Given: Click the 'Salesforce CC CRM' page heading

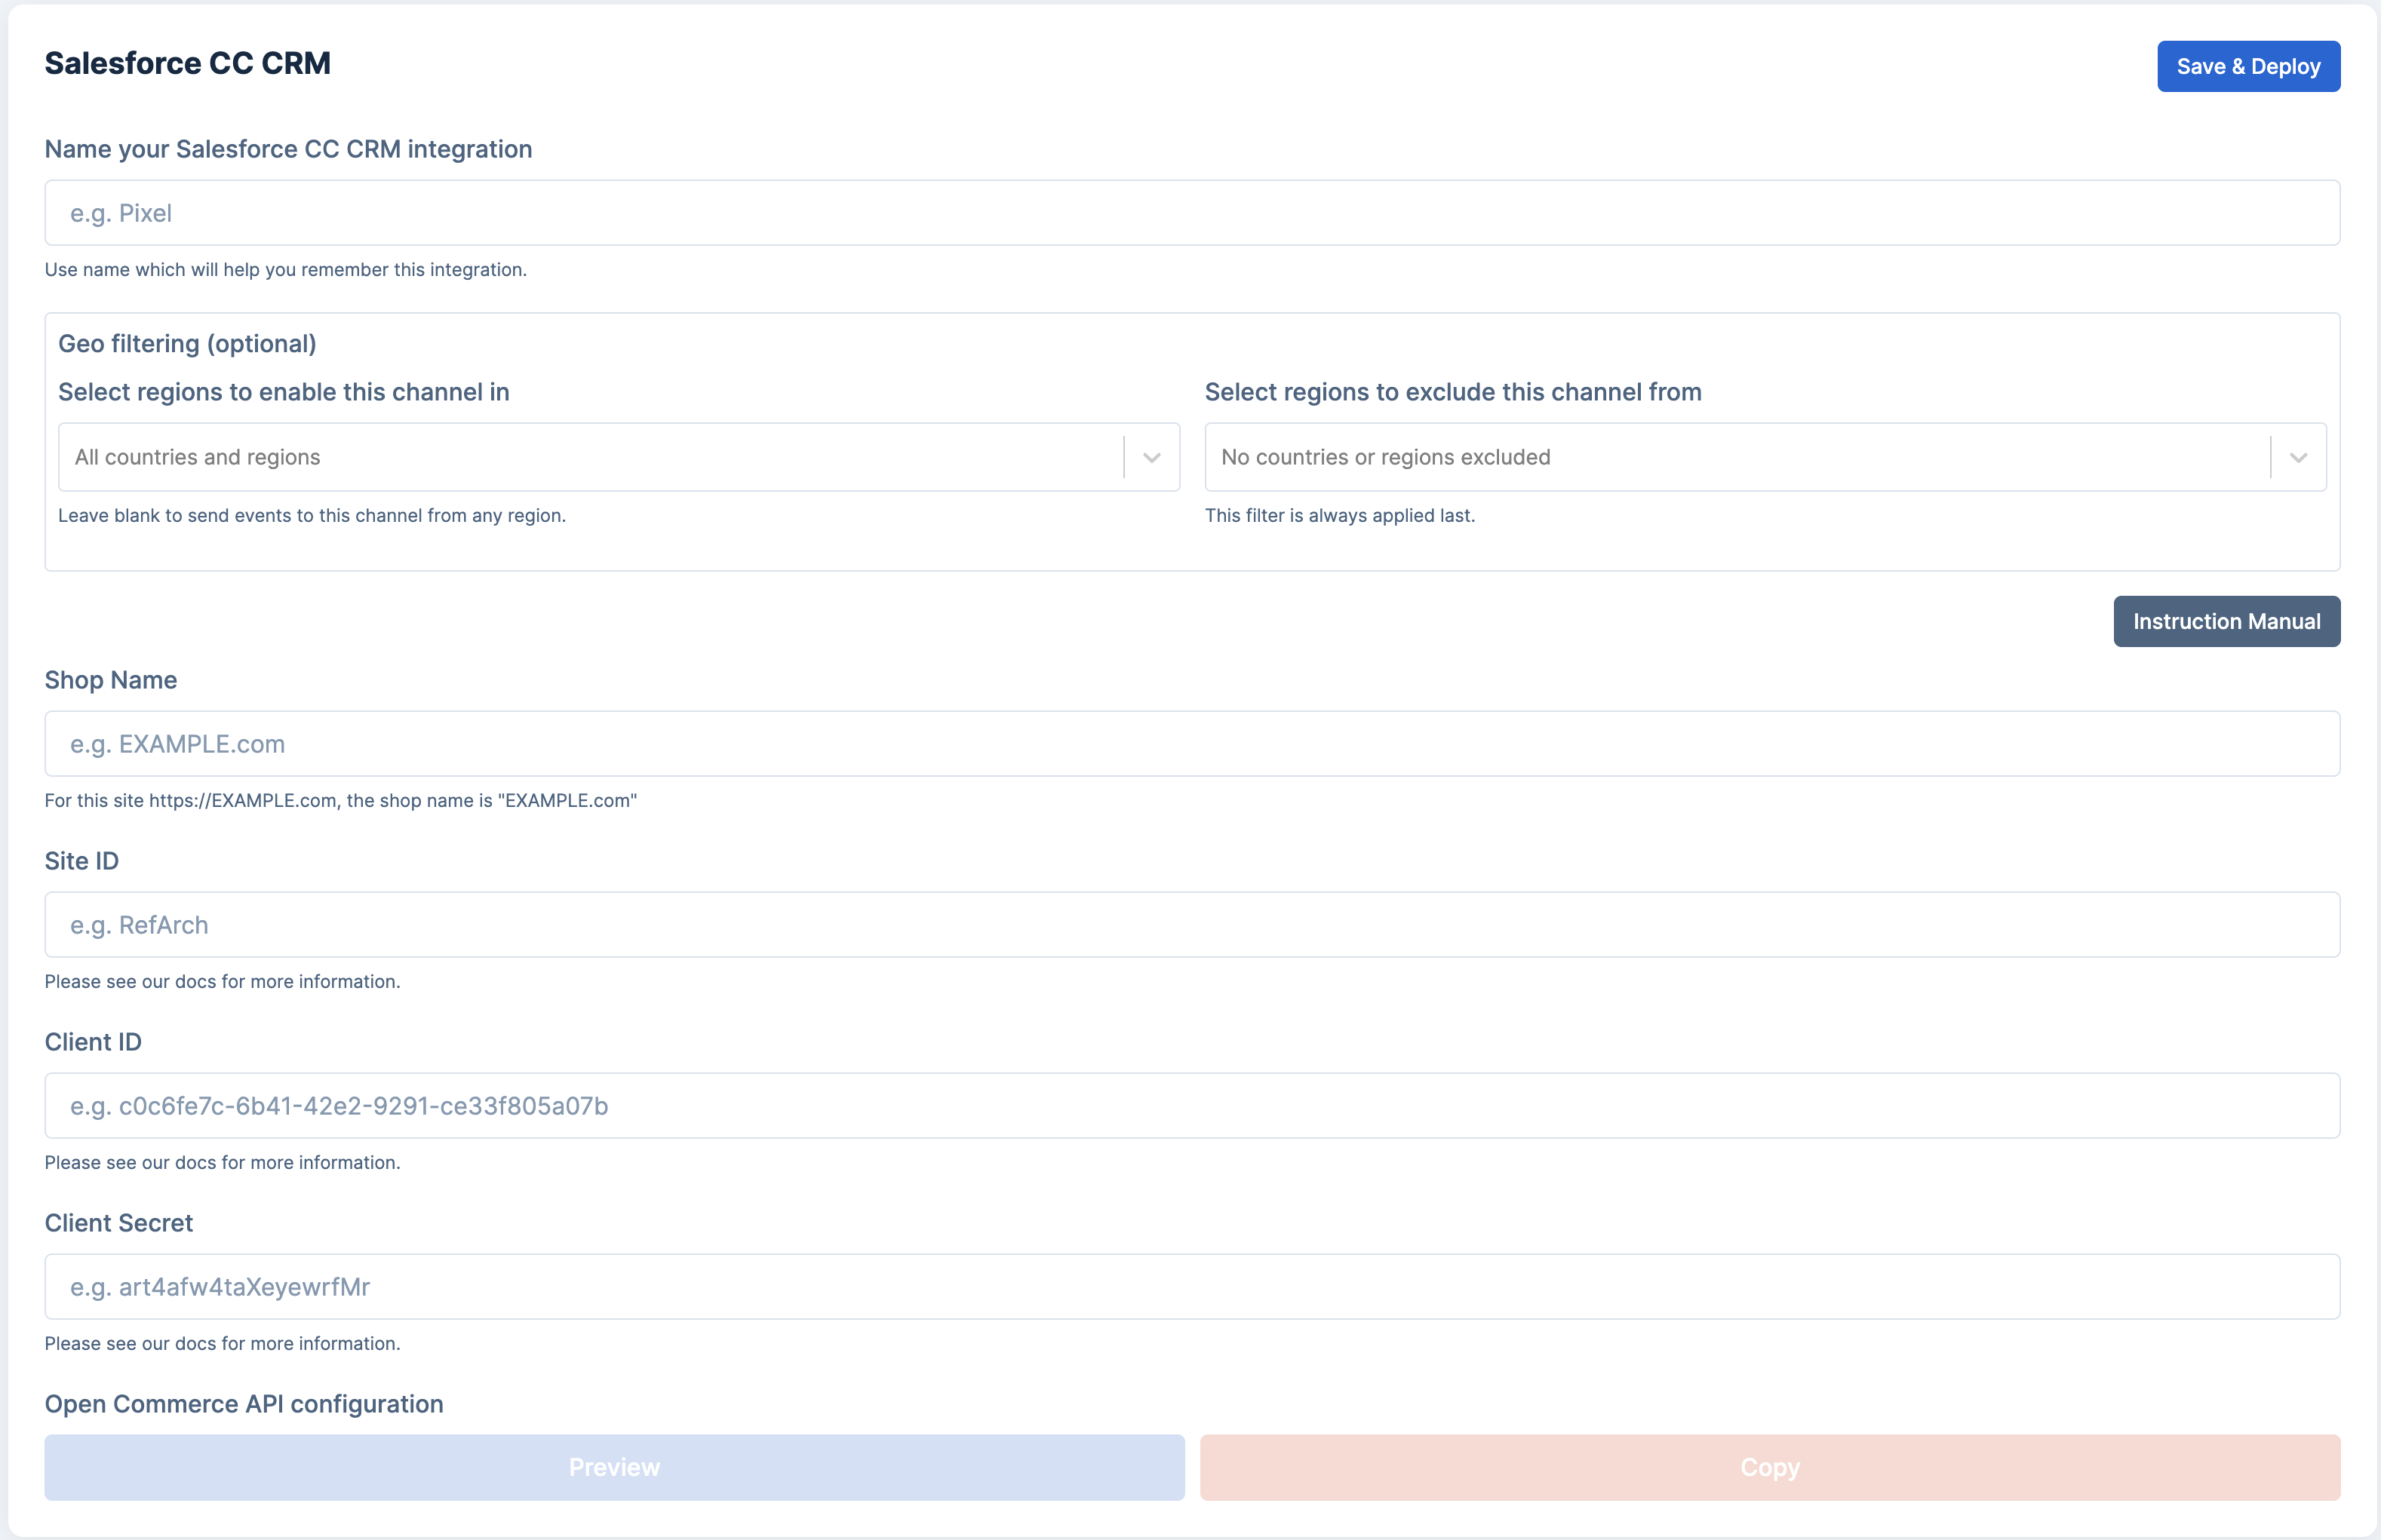Looking at the screenshot, I should pos(187,63).
